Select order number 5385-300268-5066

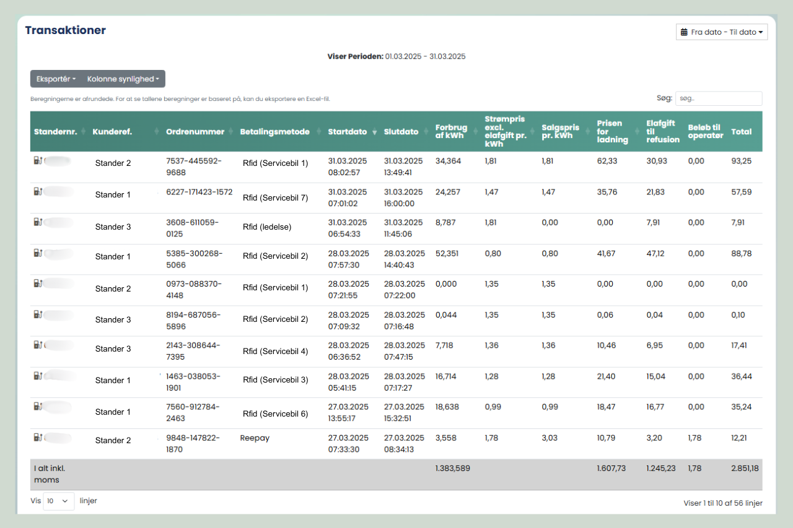tap(194, 259)
